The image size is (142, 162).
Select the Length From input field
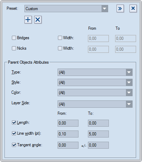(x=68, y=123)
